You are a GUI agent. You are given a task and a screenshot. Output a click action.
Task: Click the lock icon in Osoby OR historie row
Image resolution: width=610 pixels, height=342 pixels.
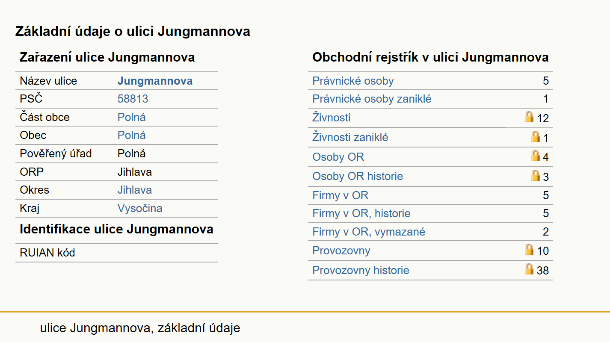[x=535, y=175]
